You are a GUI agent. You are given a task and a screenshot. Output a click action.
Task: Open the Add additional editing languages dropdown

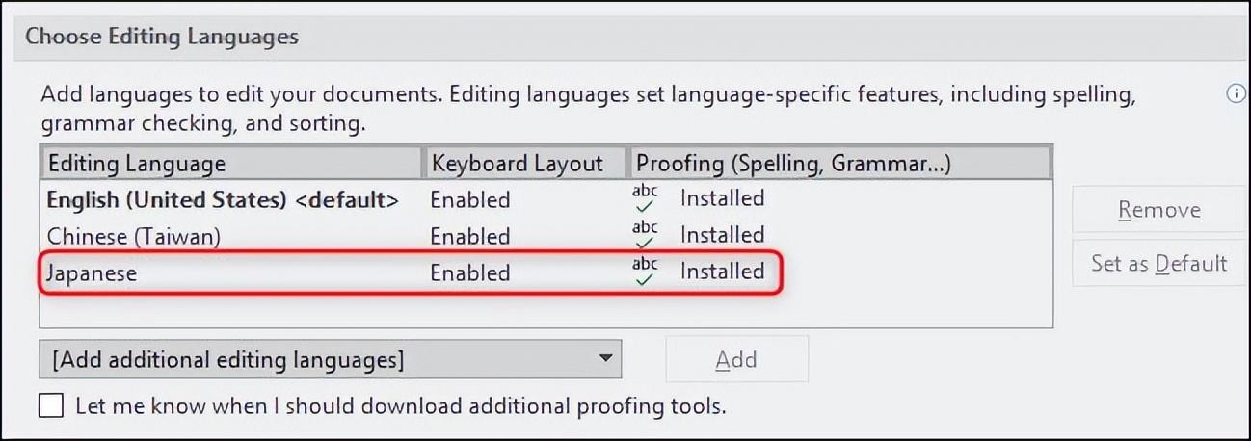pos(330,359)
